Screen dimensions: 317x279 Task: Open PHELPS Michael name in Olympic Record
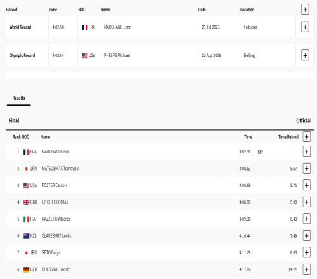[117, 55]
